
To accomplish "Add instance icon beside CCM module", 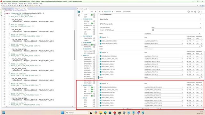I will point(94,100).
